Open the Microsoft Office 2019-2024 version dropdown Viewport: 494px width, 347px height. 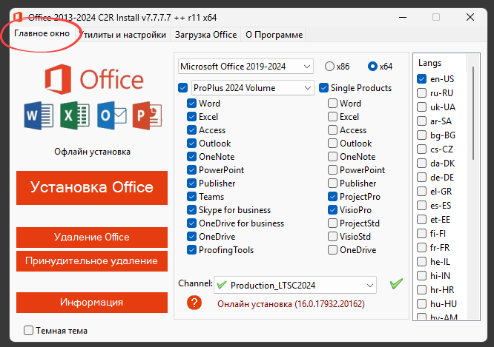[246, 67]
